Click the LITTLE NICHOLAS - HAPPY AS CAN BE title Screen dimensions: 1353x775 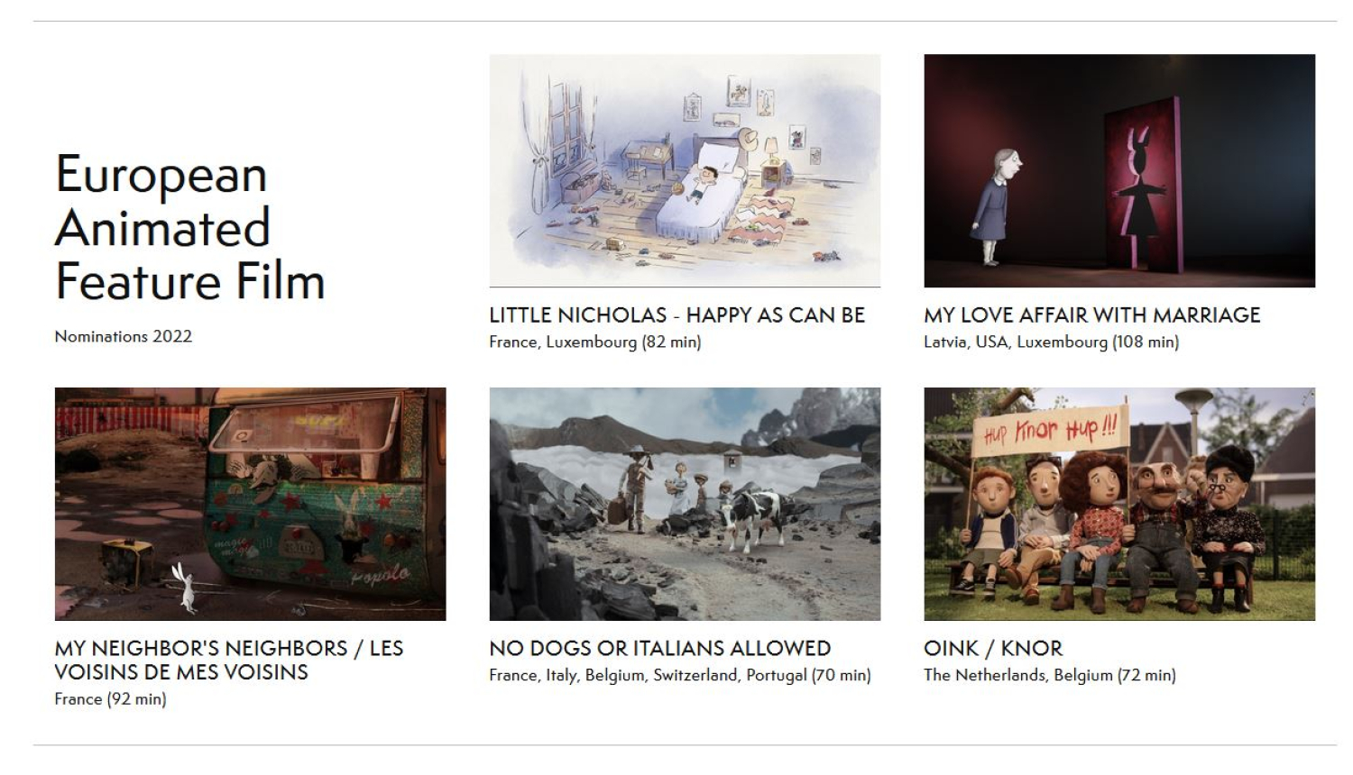[677, 315]
